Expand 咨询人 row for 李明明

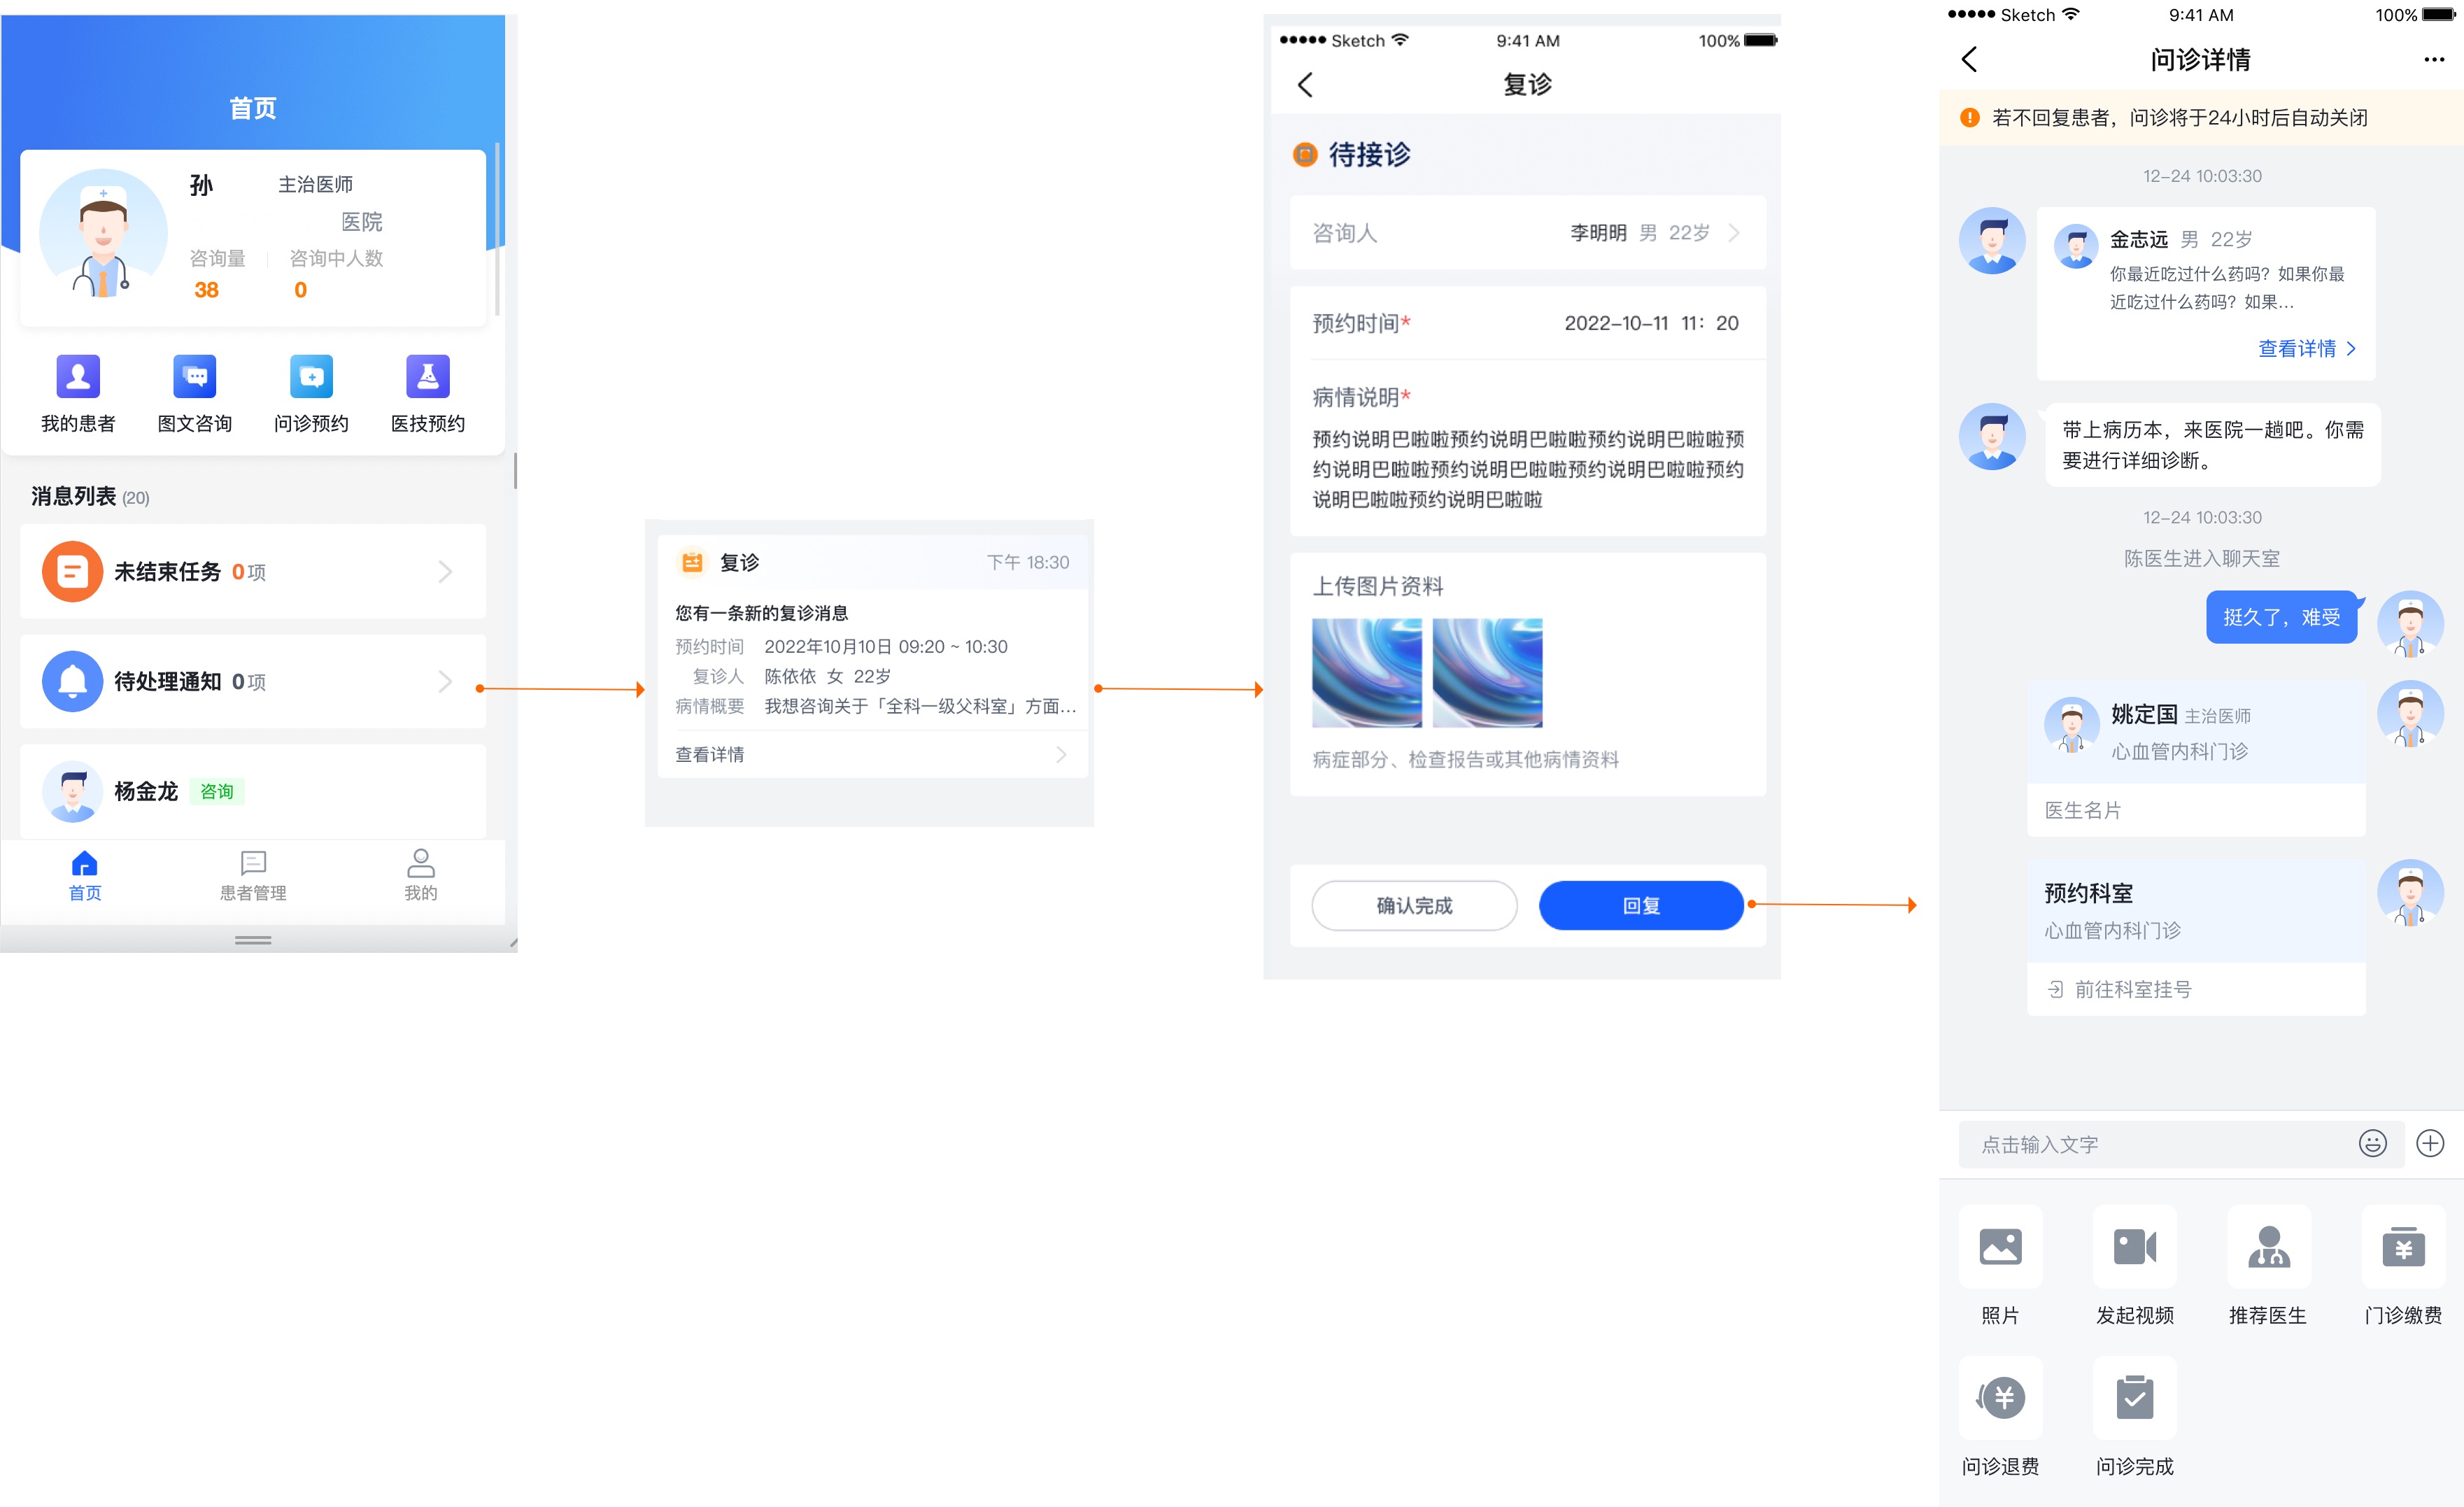click(x=1528, y=232)
